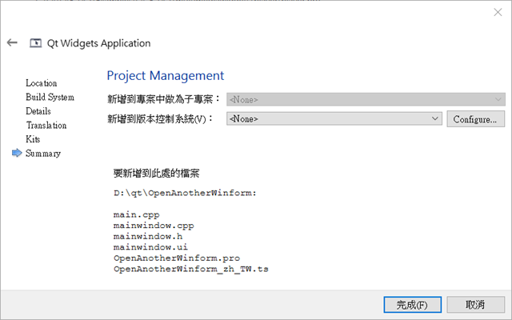
Task: Go back using the left arrow
Action: (12, 42)
